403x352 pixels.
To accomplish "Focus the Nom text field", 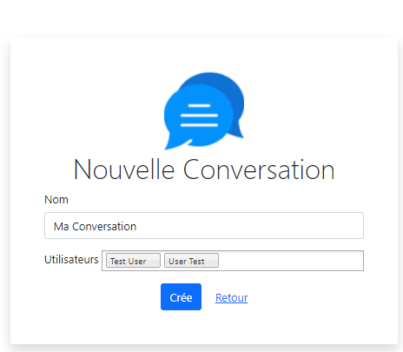I will click(204, 226).
